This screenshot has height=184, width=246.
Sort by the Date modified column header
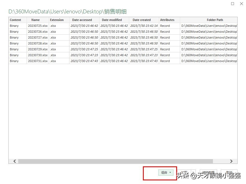point(112,20)
